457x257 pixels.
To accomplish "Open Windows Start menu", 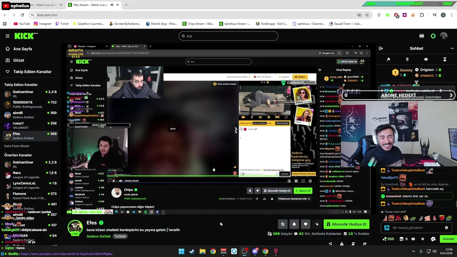I will 181,251.
